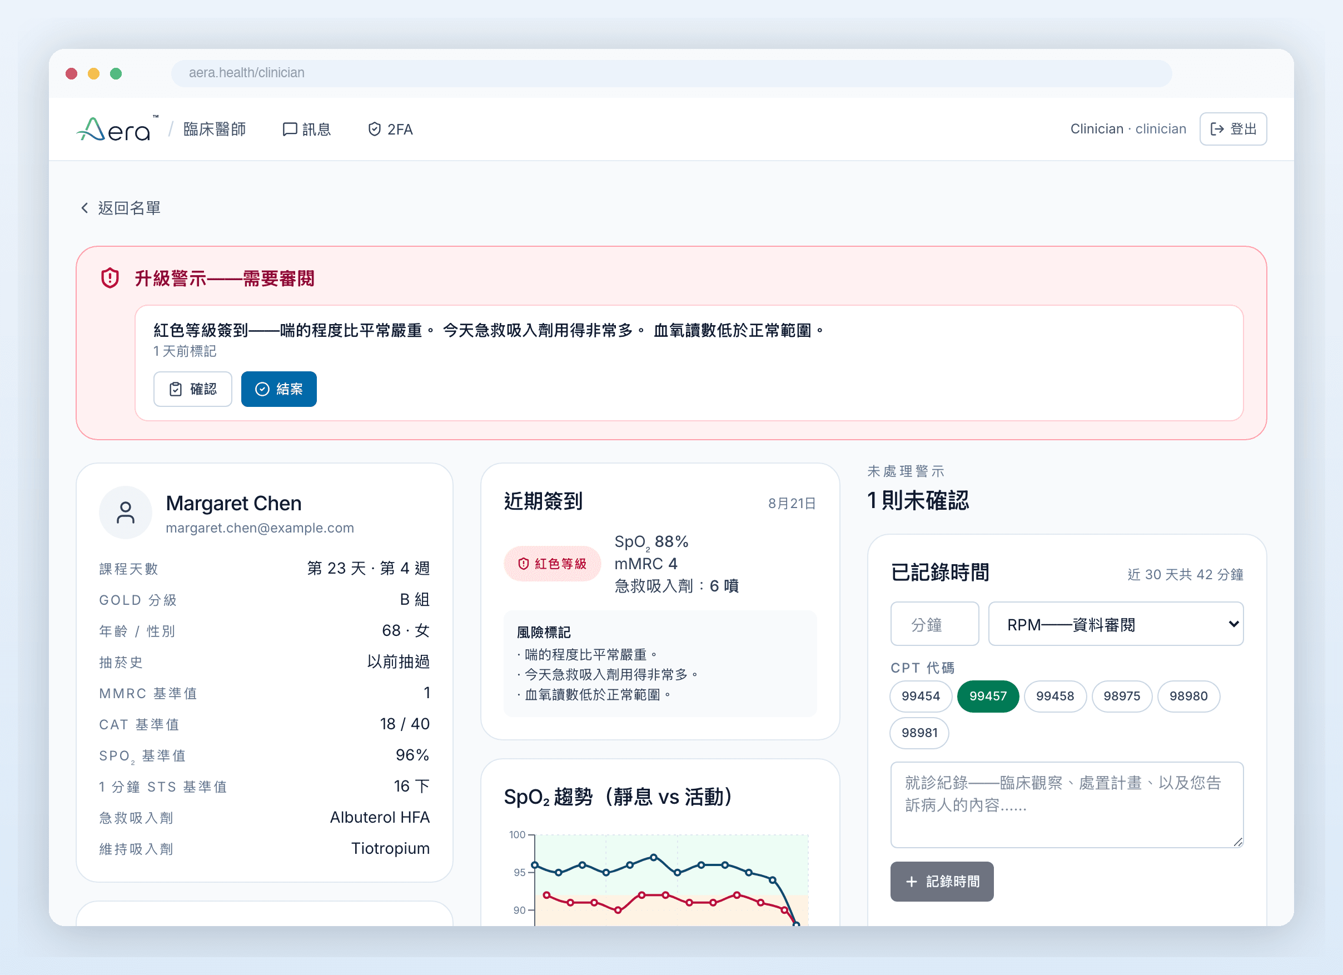Click the browser address bar aera.health/clinician
The height and width of the screenshot is (975, 1343).
pyautogui.click(x=671, y=73)
